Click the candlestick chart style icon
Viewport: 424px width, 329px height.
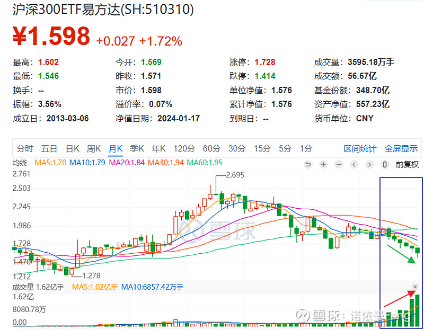tap(385, 164)
